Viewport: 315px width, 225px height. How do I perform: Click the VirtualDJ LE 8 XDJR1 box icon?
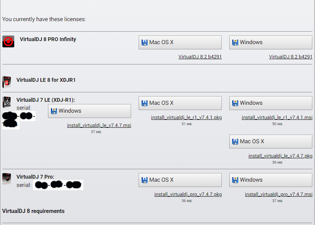click(x=6, y=82)
